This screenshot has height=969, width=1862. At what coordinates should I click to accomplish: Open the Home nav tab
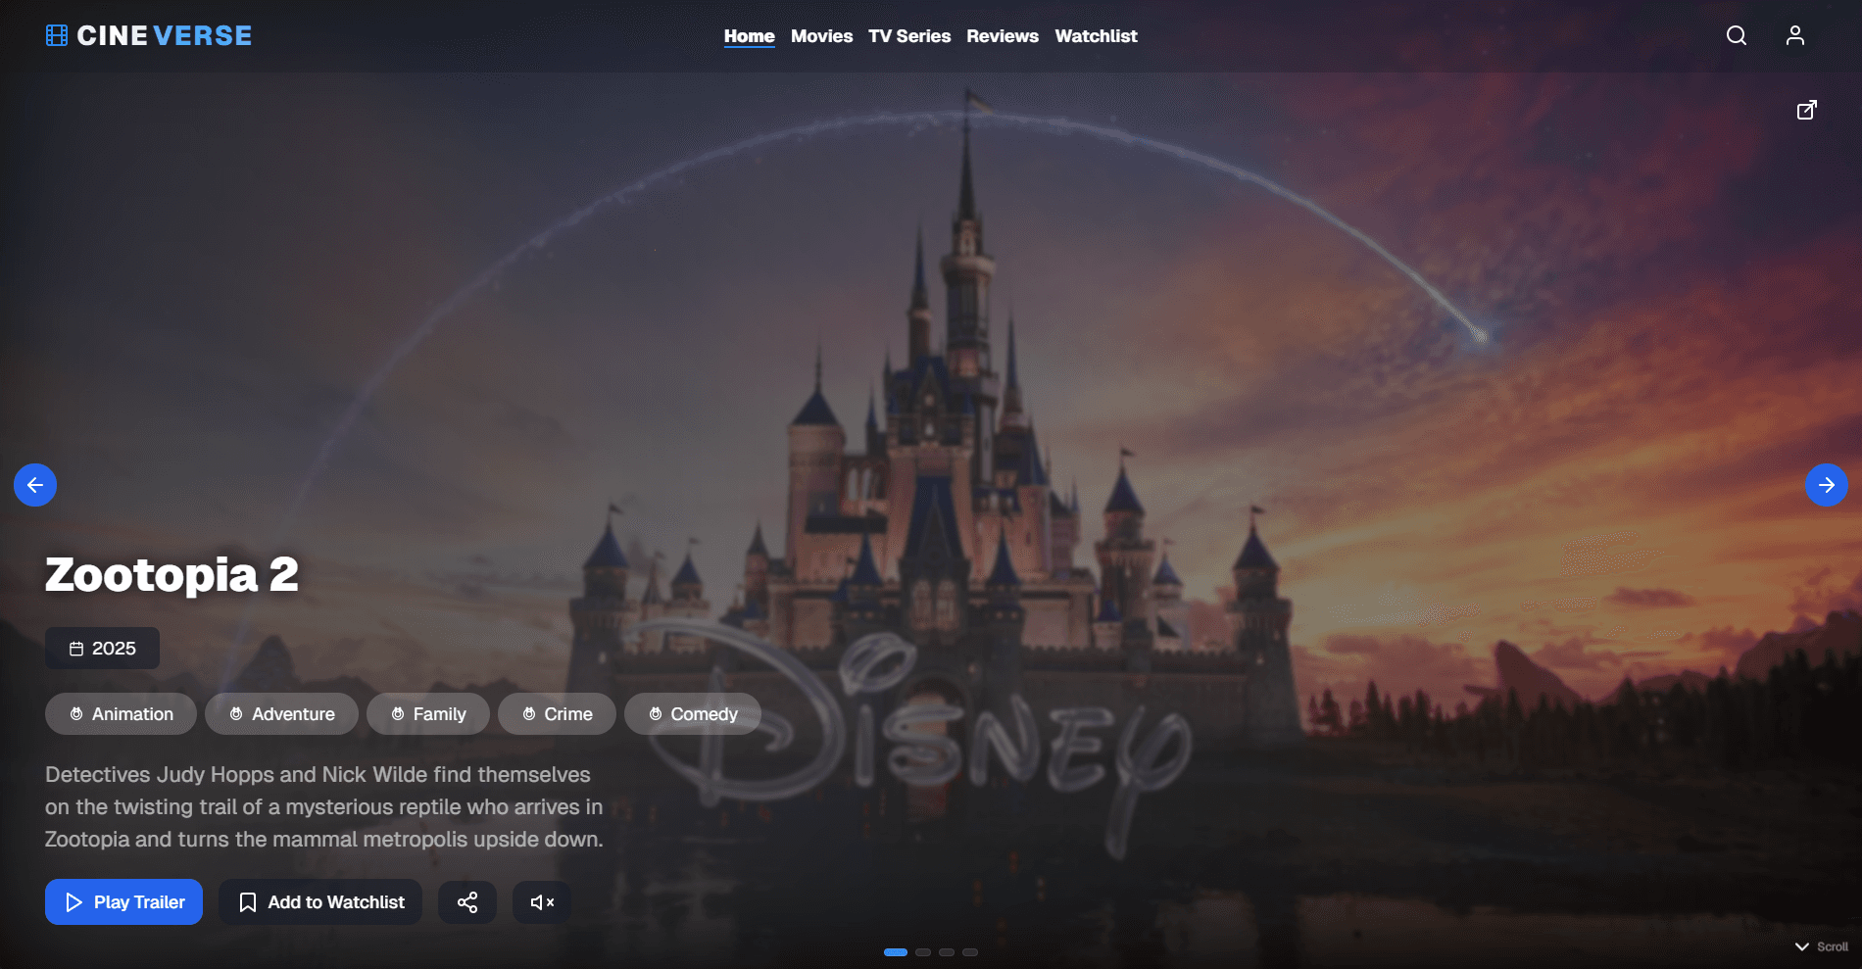coord(750,36)
